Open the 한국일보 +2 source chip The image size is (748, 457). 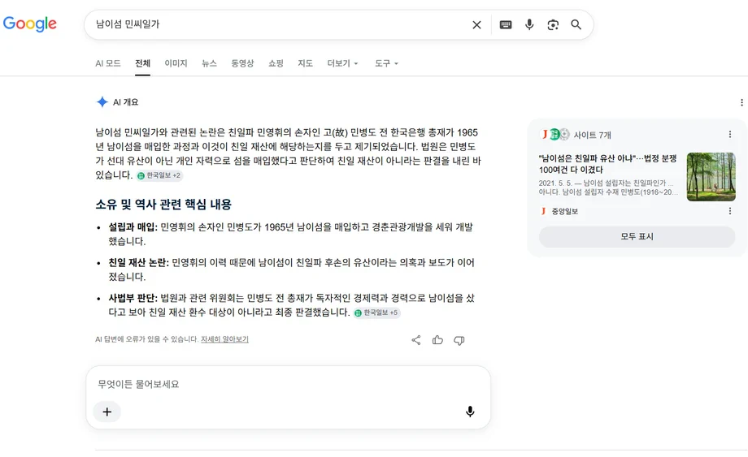pos(159,175)
